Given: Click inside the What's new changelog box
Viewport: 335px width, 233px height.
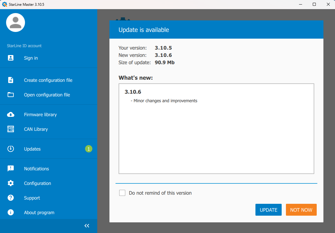Looking at the screenshot, I should pyautogui.click(x=216, y=137).
